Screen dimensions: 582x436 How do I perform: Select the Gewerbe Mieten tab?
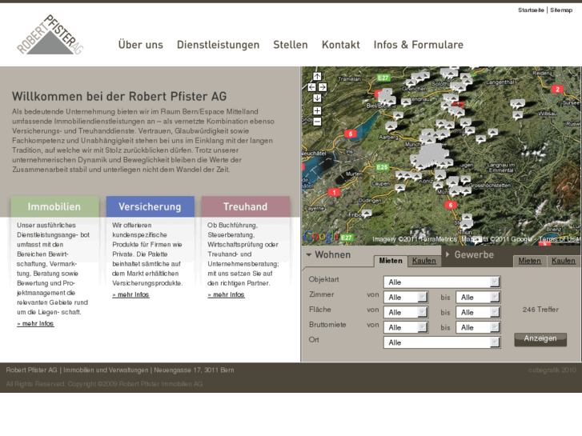point(530,261)
